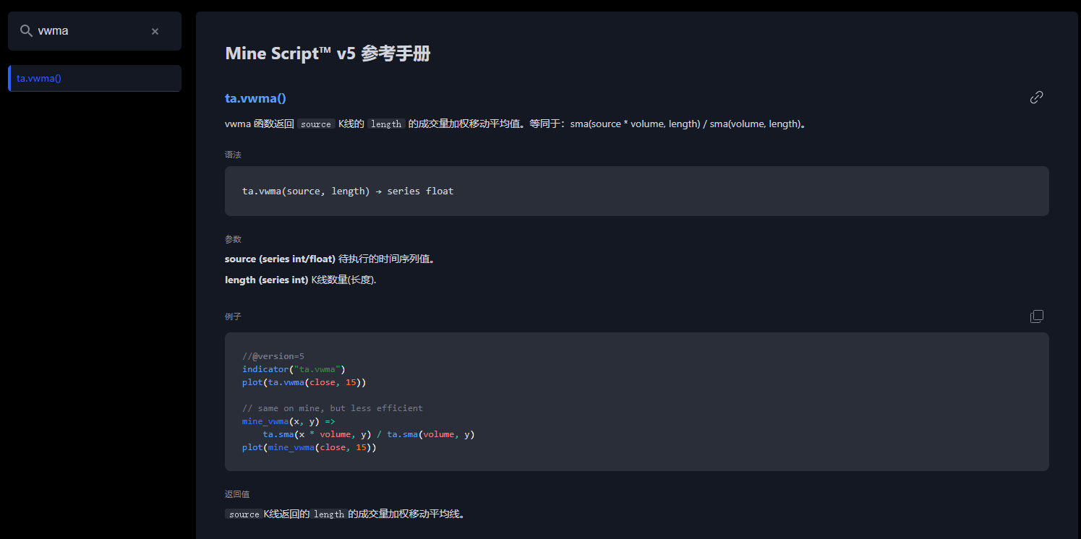Focus the search field containing "vwma"
The width and height of the screenshot is (1081, 539).
[90, 31]
